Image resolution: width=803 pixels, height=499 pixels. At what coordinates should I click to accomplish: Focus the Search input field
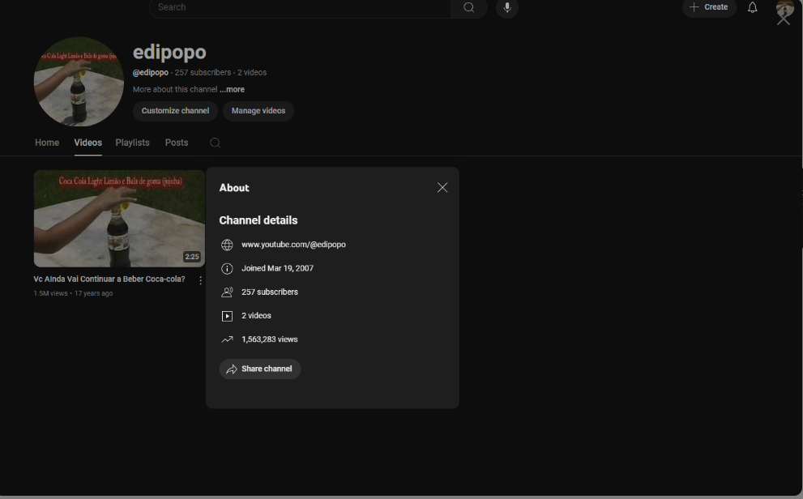pyautogui.click(x=300, y=7)
